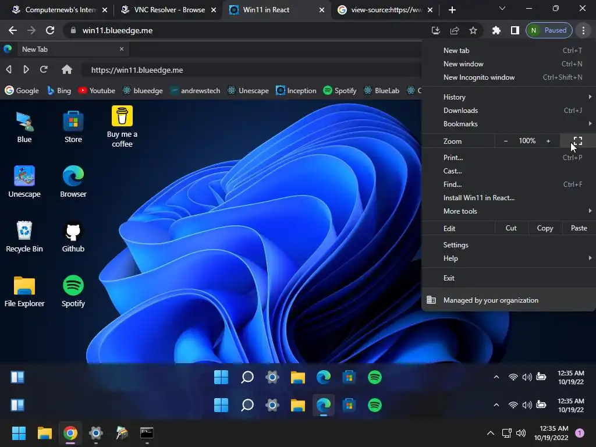Click the share page icon in address bar
596x447 pixels.
click(454, 30)
